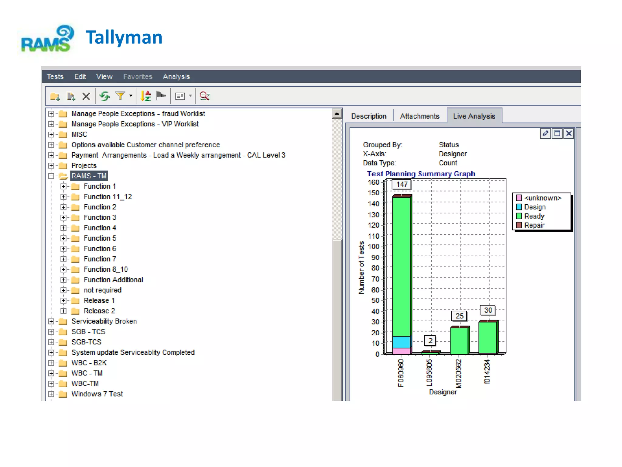The image size is (622, 467).
Task: Select the Live Analysis tab
Action: point(474,116)
